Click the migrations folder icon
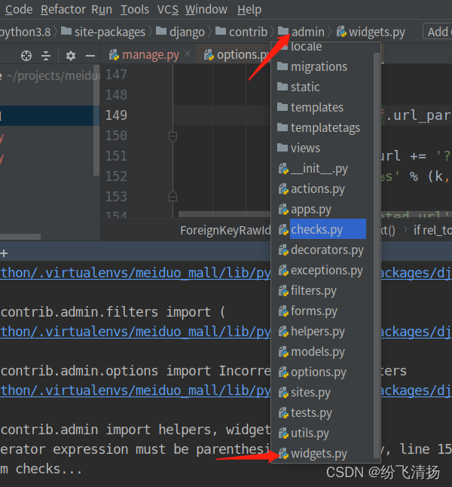The height and width of the screenshot is (487, 452). (x=282, y=66)
